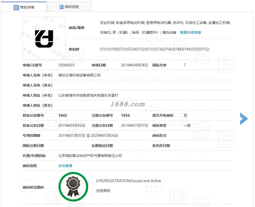Image resolution: width=255 pixels, height=207 pixels.
Task: Open the 商标详情 tab
Action: [24, 7]
